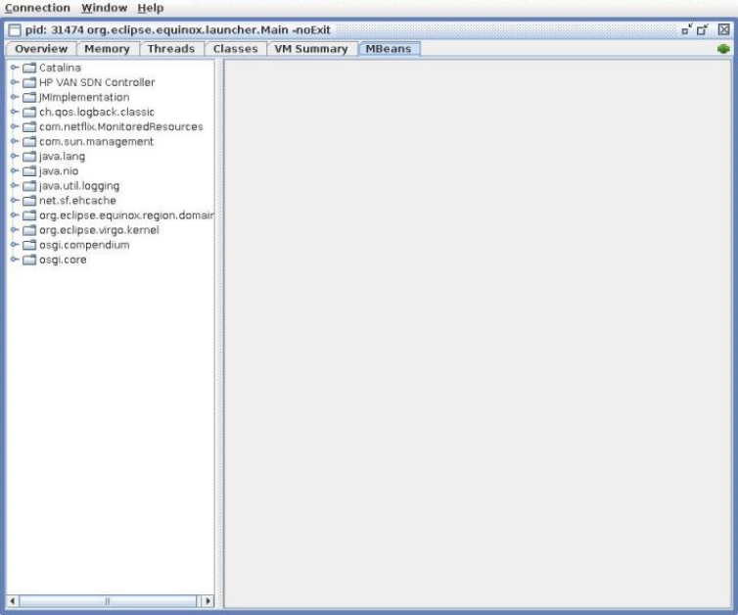Viewport: 738px width, 615px height.
Task: Expand org.eclipse.equinox.region.domain node
Action: (14, 215)
